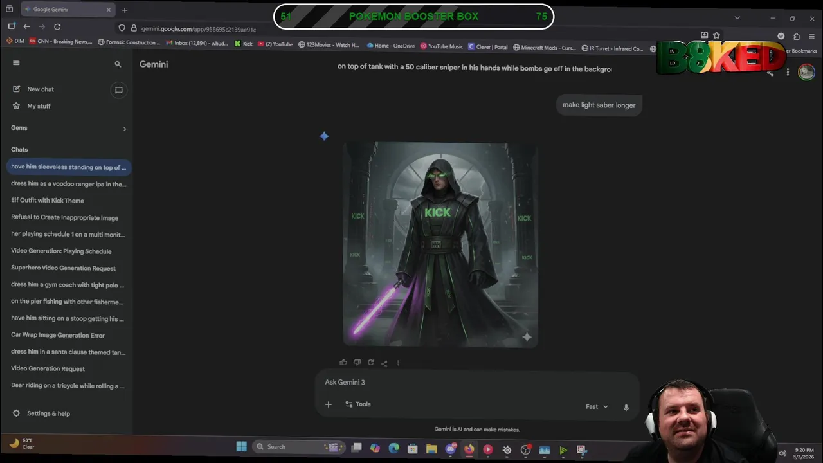Viewport: 823px width, 463px height.
Task: Open the Tools menu in prompt box
Action: 358,404
